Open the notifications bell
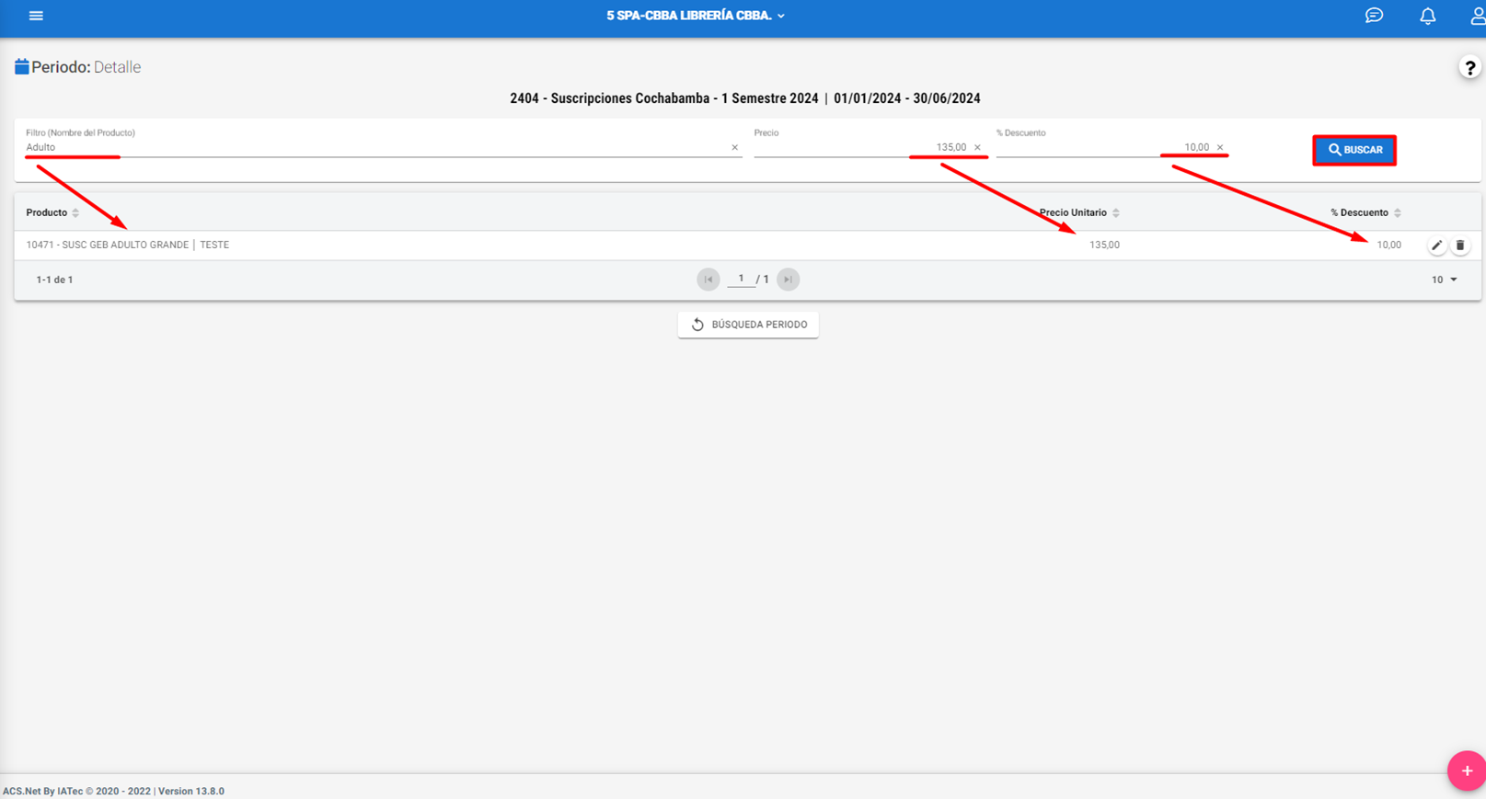Screen dimensions: 1486x799 pyautogui.click(x=1427, y=16)
